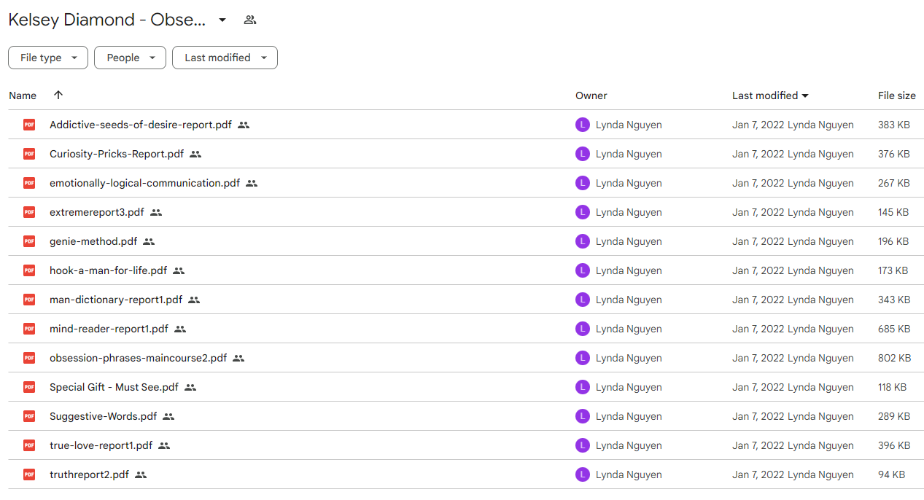Click the Kelsey Diamond folder title
This screenshot has height=500, width=924.
point(107,20)
